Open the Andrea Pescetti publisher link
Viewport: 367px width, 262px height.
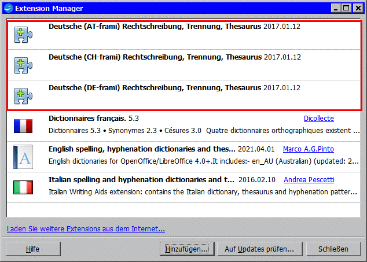(x=309, y=180)
